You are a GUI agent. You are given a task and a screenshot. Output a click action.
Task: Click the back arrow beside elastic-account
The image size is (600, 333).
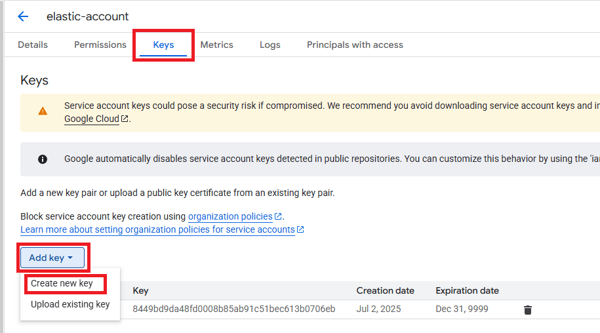[x=23, y=16]
